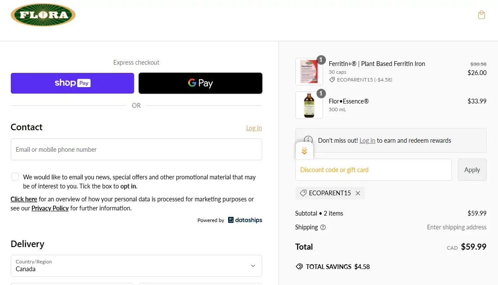Click the shipping help question mark icon

(323, 227)
